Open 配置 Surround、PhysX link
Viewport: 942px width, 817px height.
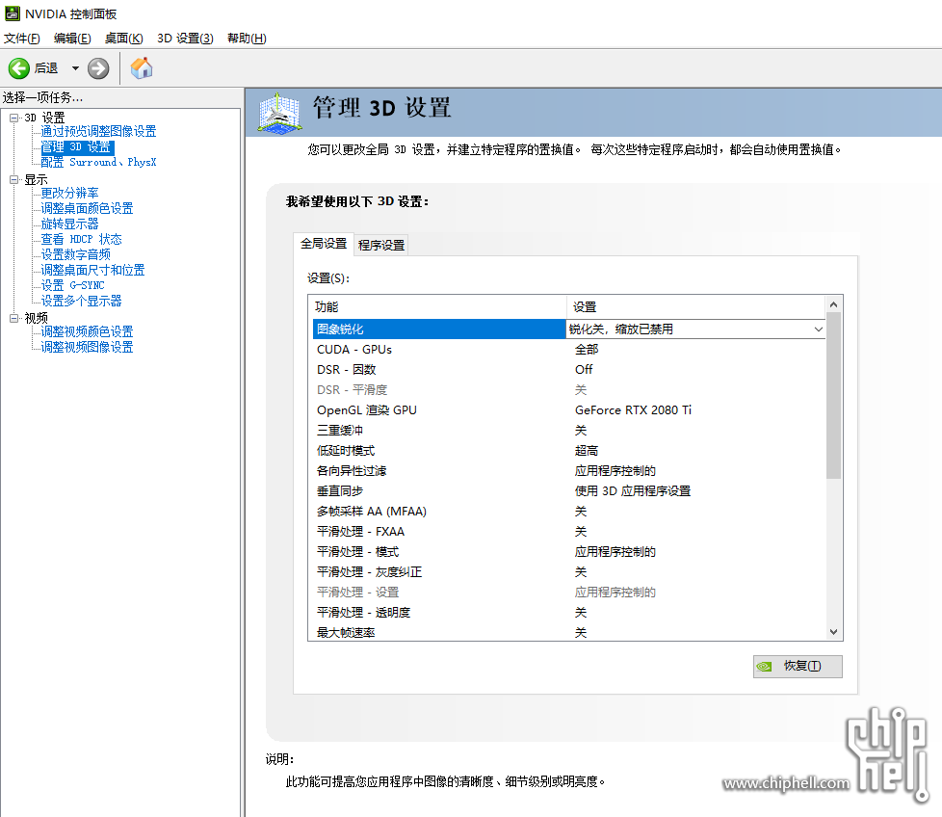[98, 162]
